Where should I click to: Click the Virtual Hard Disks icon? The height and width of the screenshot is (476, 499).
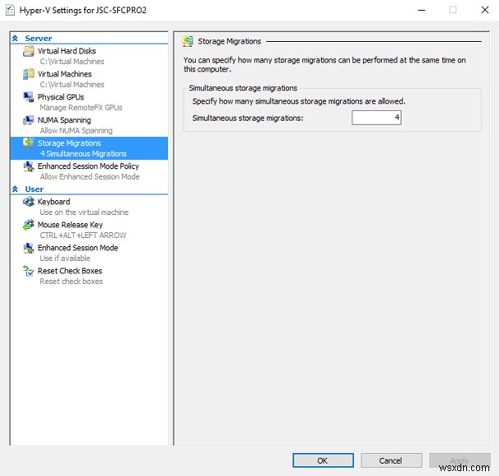(x=29, y=51)
